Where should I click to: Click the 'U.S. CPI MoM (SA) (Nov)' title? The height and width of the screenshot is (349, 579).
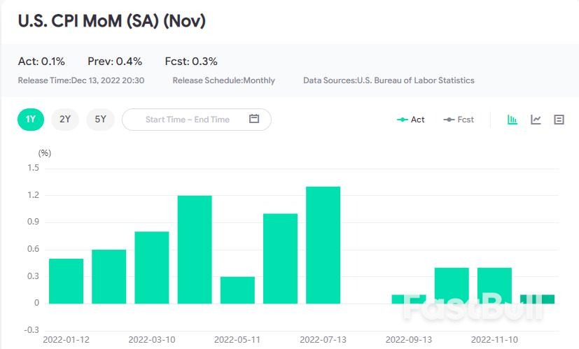[111, 21]
